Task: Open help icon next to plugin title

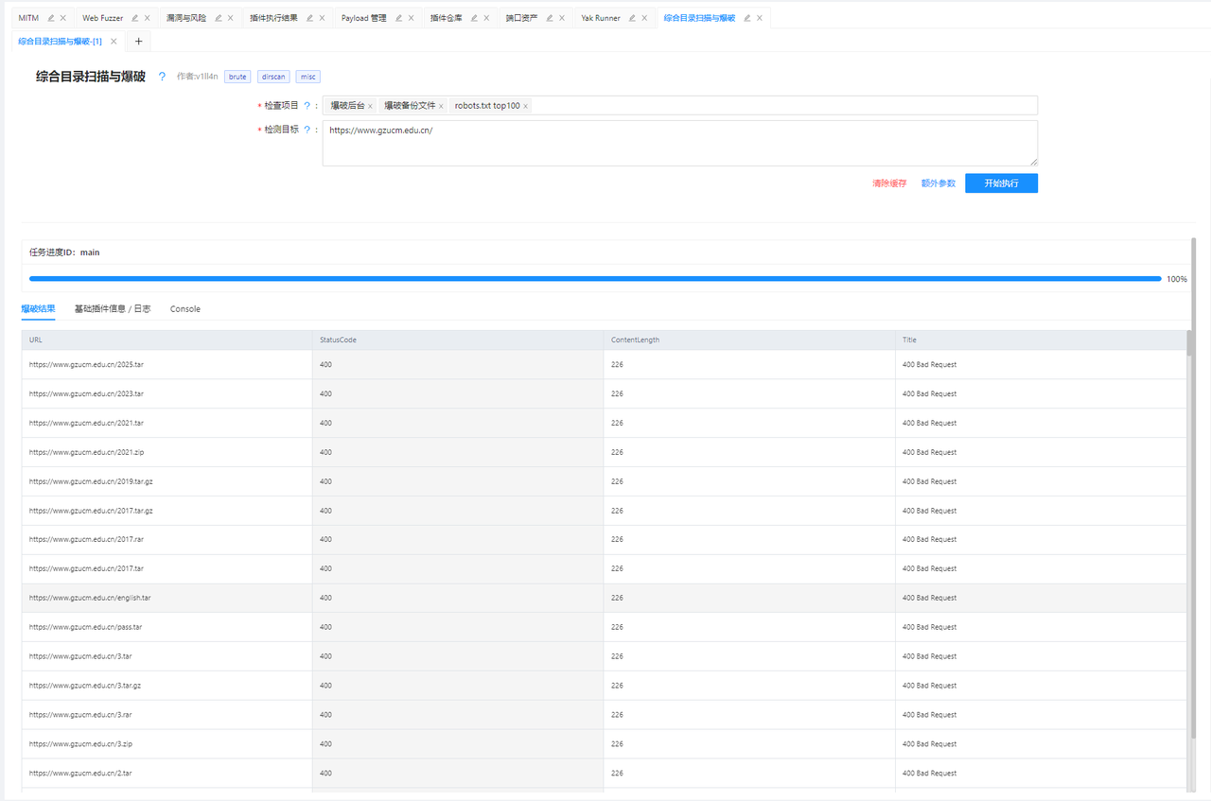Action: pyautogui.click(x=162, y=77)
